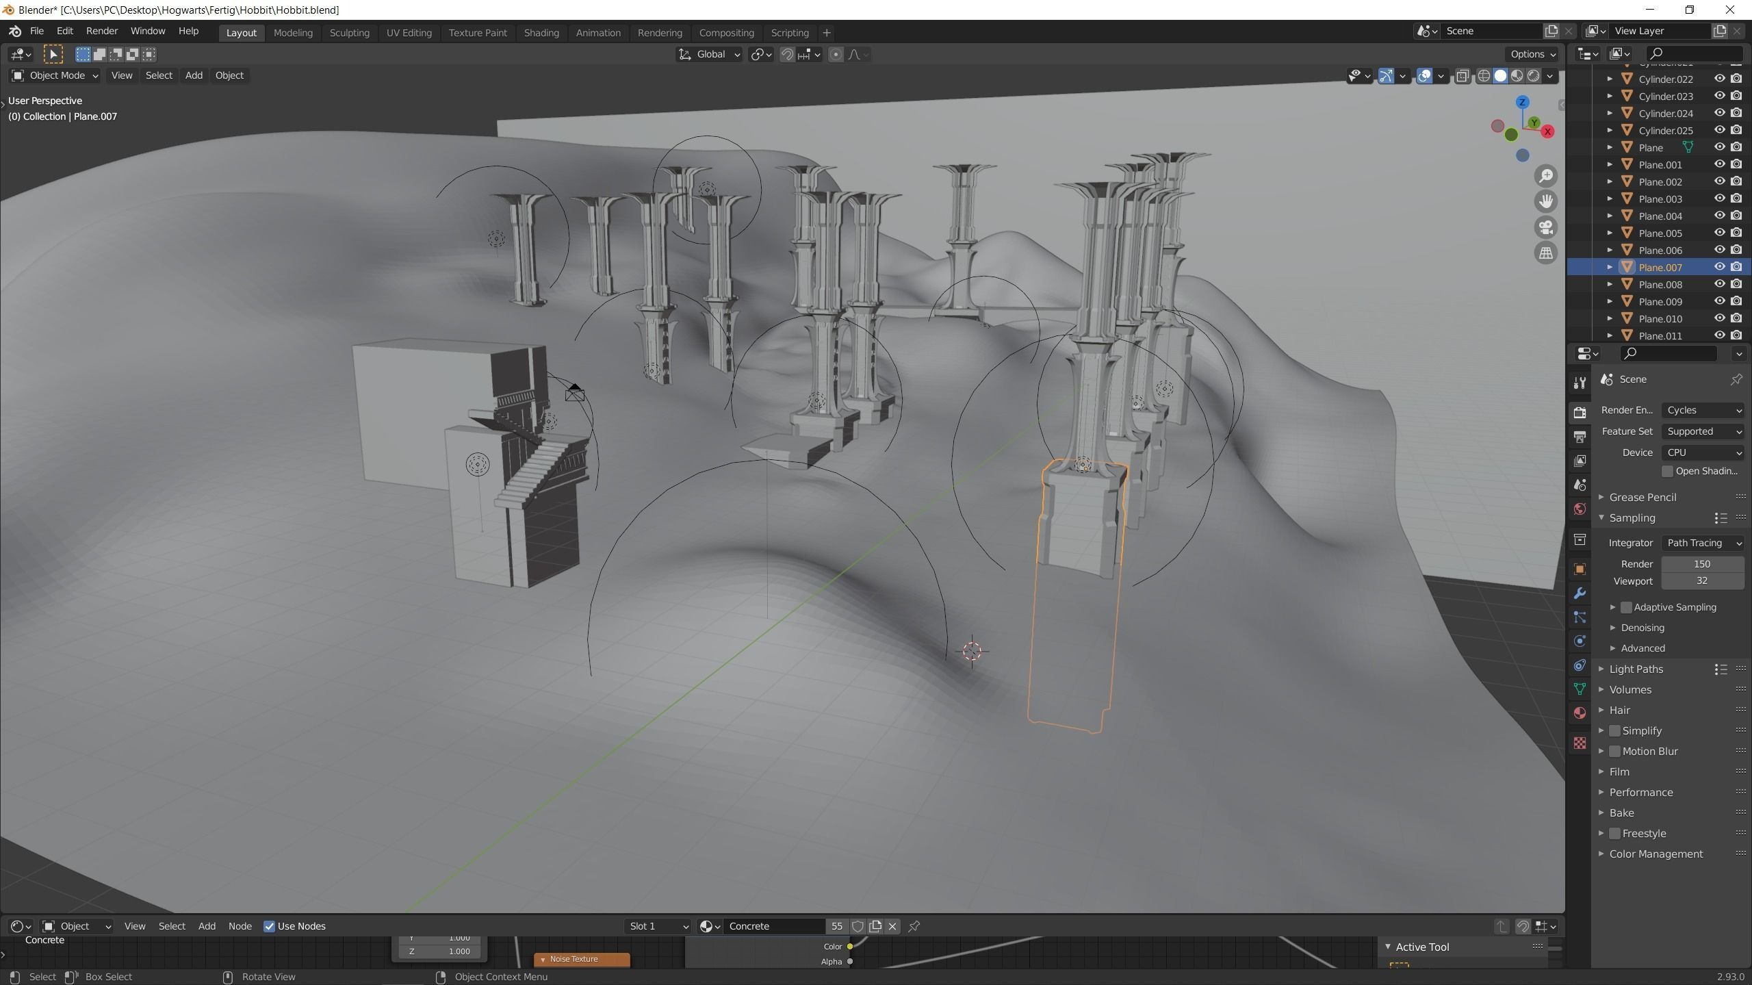The height and width of the screenshot is (985, 1752).
Task: Hide Plane.007 in the outliner
Action: (x=1719, y=267)
